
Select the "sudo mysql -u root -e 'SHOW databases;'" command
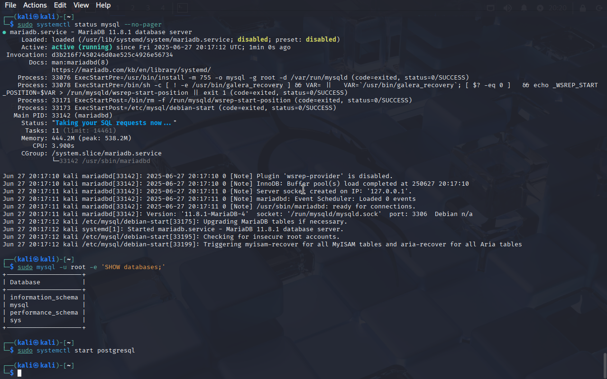92,267
